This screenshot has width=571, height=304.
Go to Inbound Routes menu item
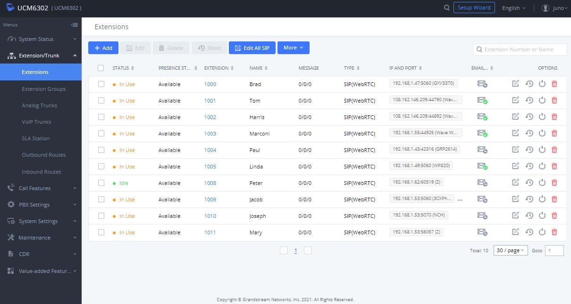tap(42, 172)
